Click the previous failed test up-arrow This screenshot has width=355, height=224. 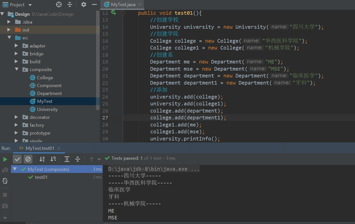[x=92, y=159]
